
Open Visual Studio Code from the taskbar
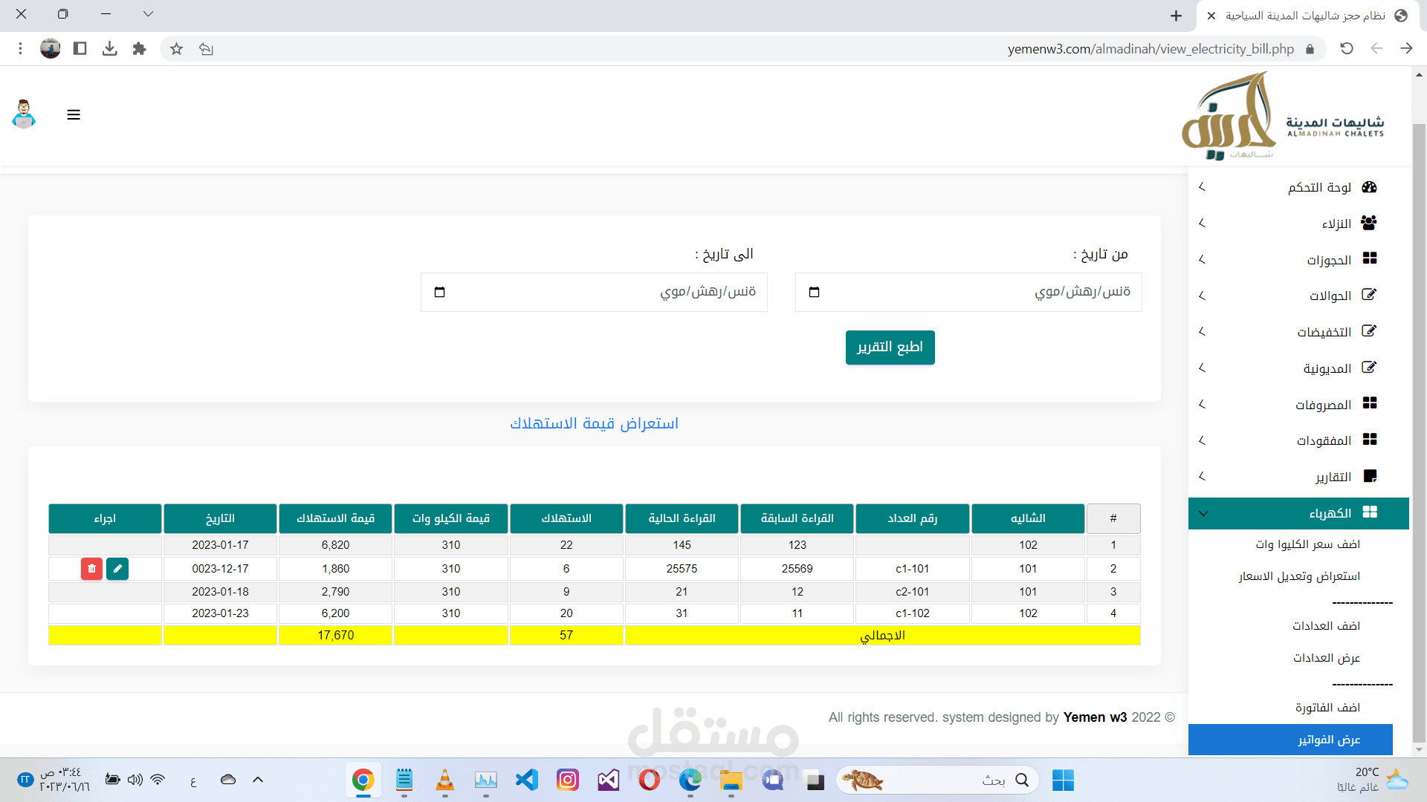click(527, 780)
